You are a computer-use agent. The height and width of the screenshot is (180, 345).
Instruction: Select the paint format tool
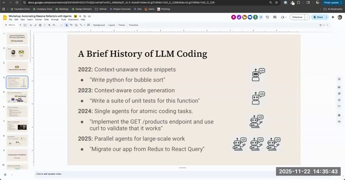[x=45, y=25]
